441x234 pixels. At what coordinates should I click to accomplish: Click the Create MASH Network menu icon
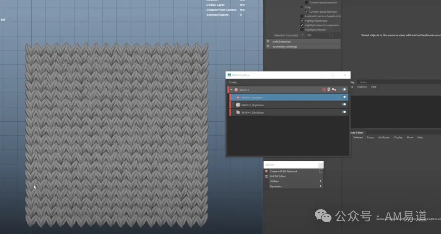(x=266, y=171)
